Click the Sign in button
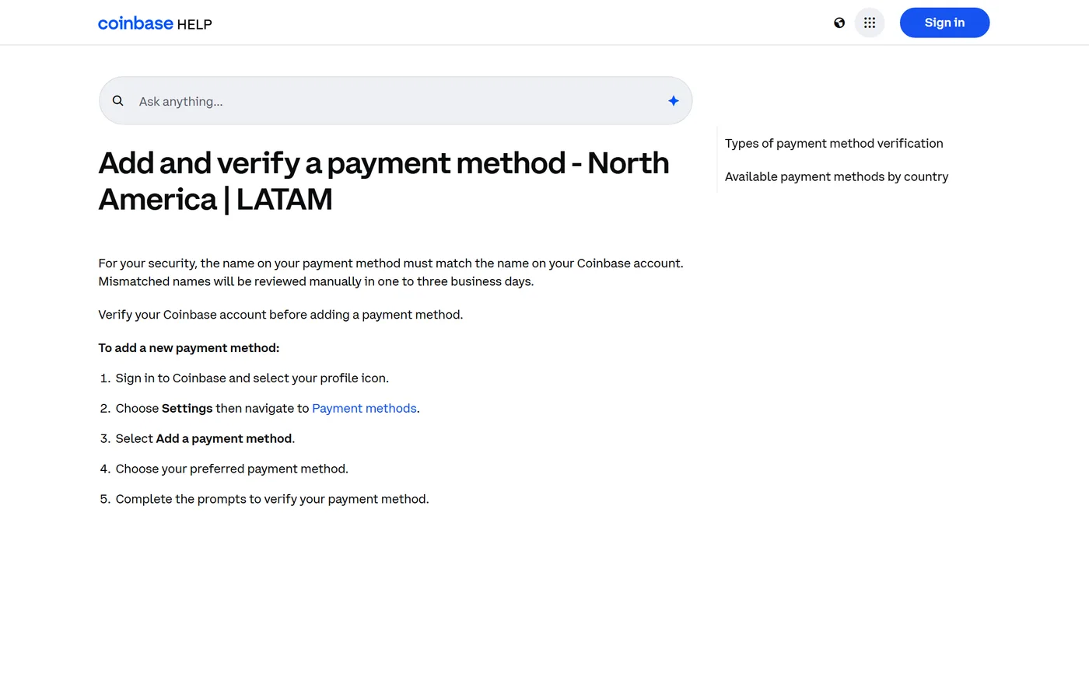Image resolution: width=1089 pixels, height=680 pixels. pos(944,23)
